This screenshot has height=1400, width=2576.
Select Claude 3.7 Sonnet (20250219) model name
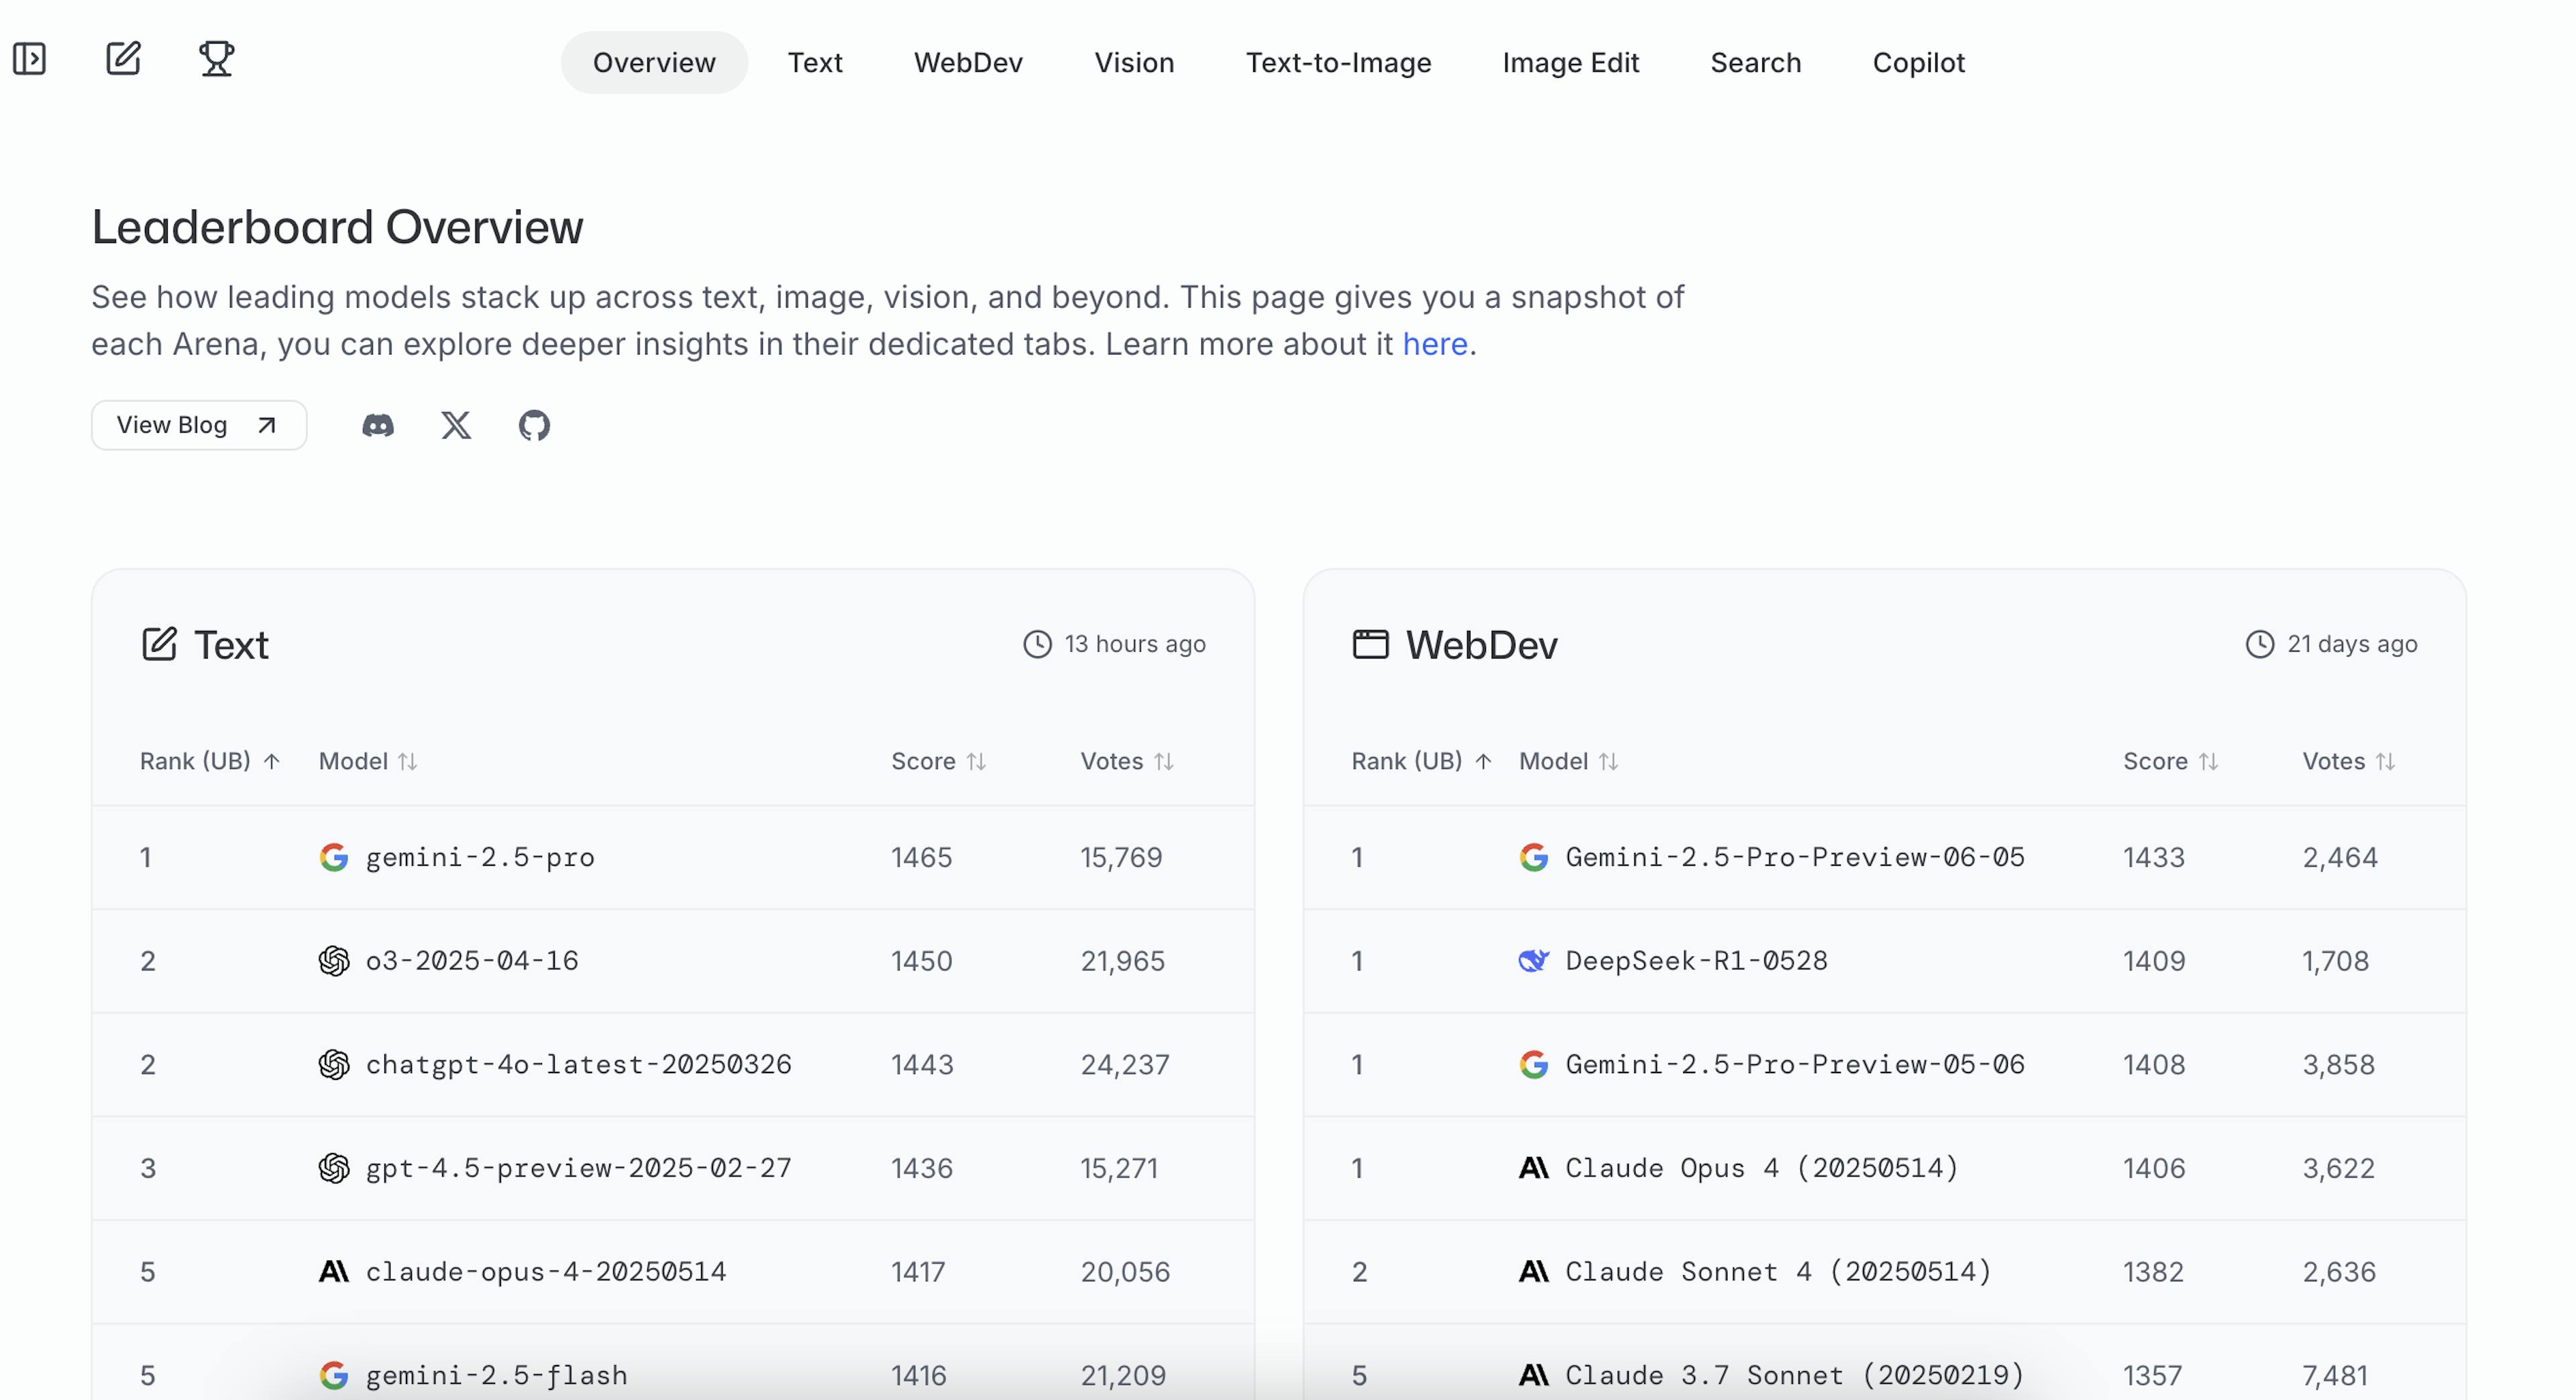(x=1794, y=1375)
